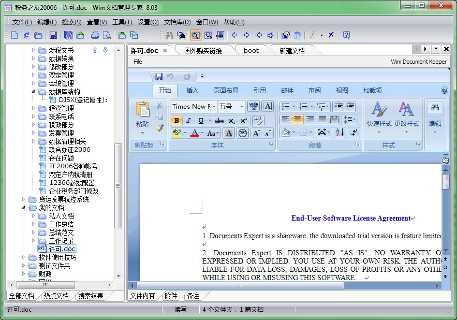Click the Format Painter brush icon
Viewport: 457px width, 320px height.
[159, 128]
